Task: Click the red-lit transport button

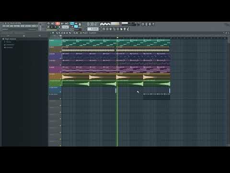Action: tap(57, 24)
